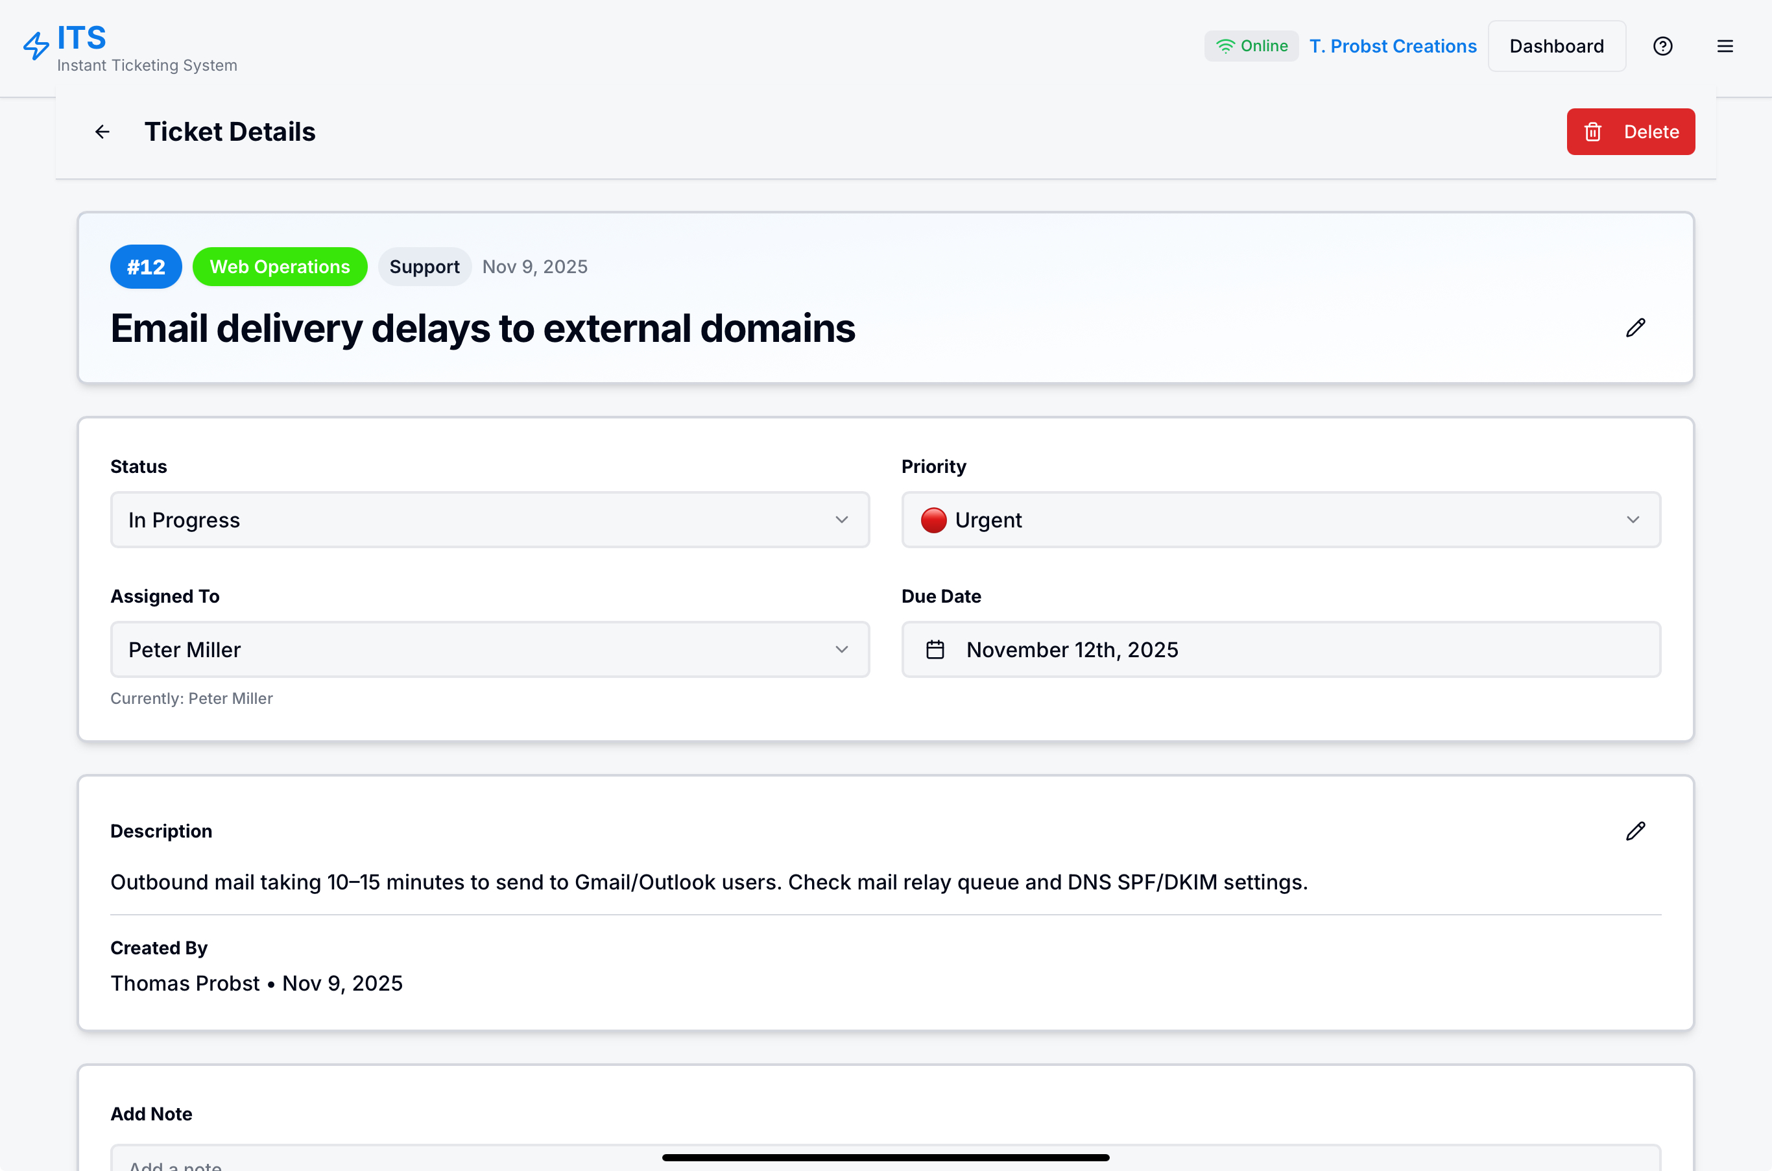Click the calendar icon in Due Date
Viewport: 1772px width, 1171px height.
coord(935,649)
